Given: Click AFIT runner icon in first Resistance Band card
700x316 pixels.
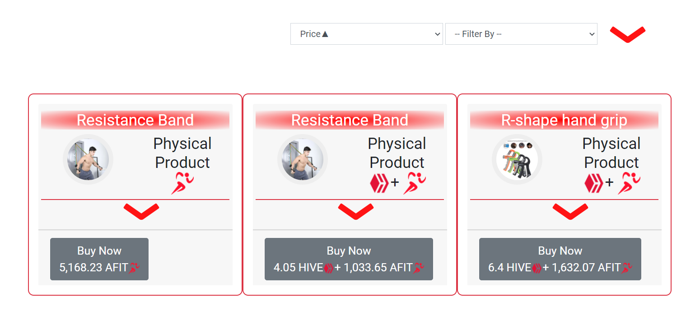Looking at the screenshot, I should coord(182,183).
